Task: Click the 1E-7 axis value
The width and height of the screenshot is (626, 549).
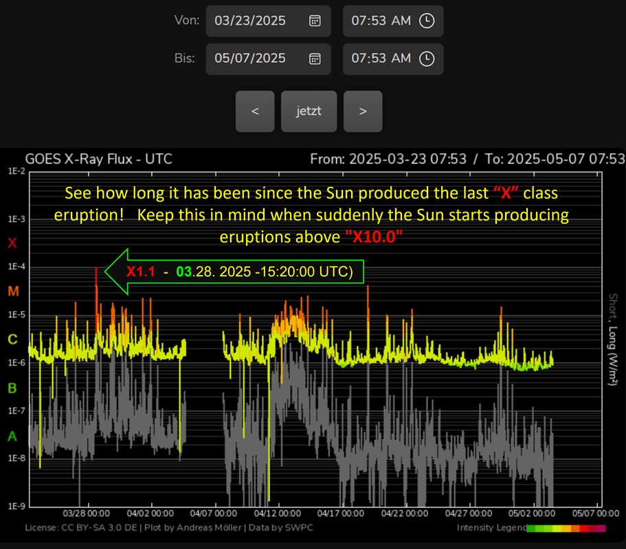Action: (16, 410)
